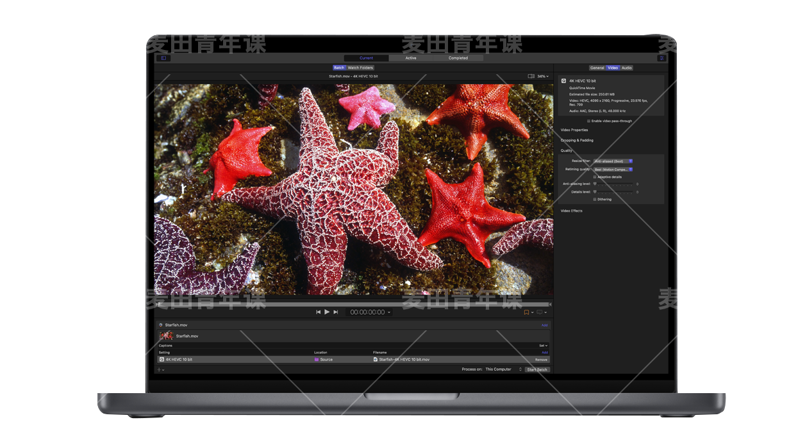This screenshot has width=789, height=436.
Task: Play the Starfish preview
Action: pyautogui.click(x=327, y=312)
